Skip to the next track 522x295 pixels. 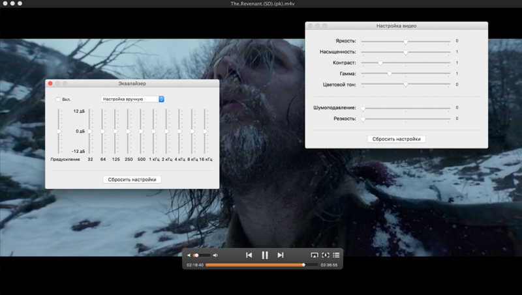281,255
